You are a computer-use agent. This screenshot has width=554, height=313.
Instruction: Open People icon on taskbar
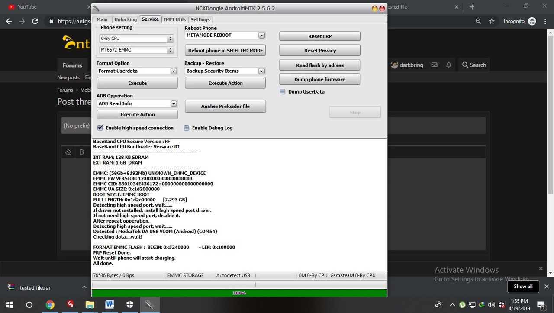438,304
